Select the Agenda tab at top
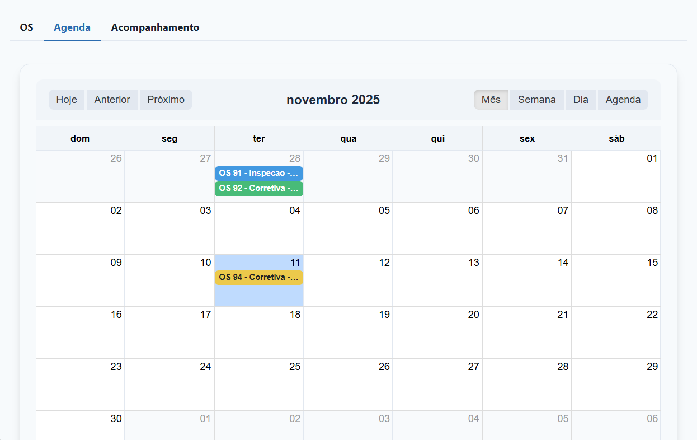The width and height of the screenshot is (697, 440). pyautogui.click(x=72, y=27)
